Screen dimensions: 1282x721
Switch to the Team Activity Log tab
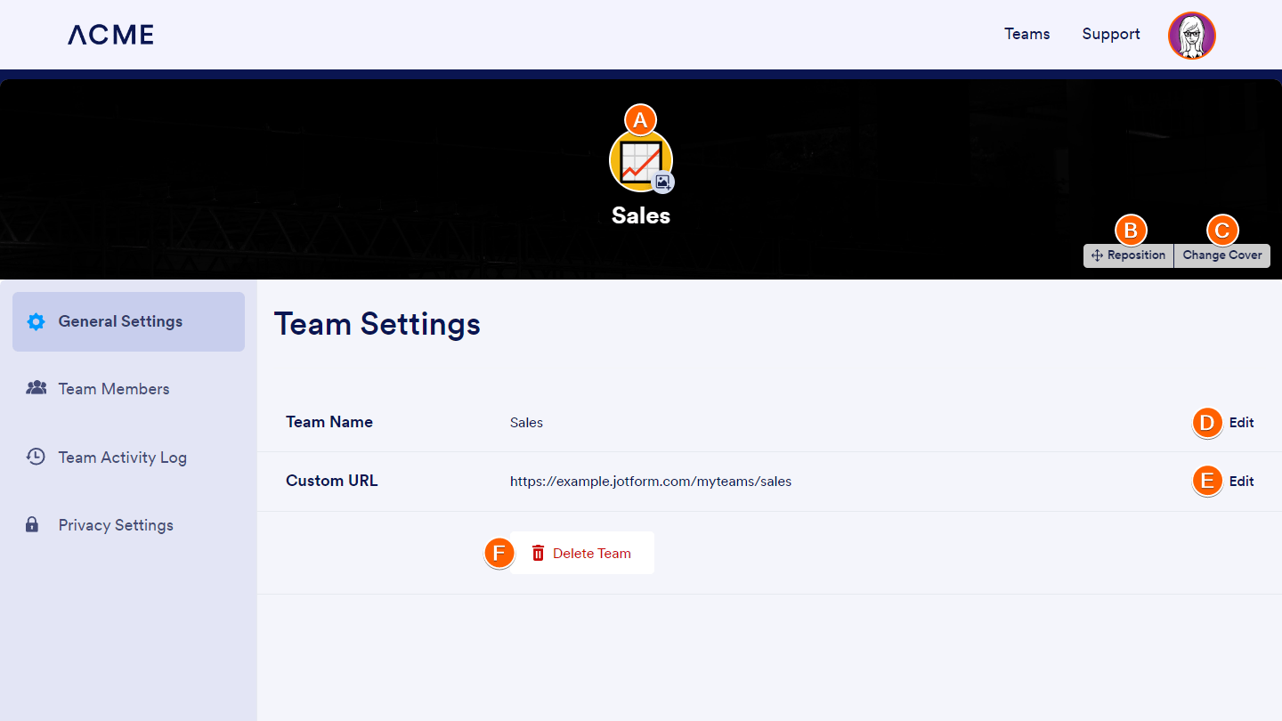(122, 458)
